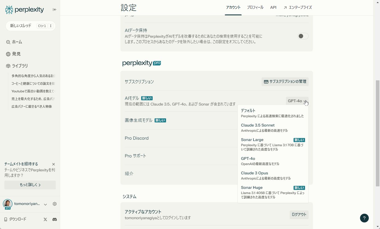Open the 発見 (Discover) section

pyautogui.click(x=16, y=54)
